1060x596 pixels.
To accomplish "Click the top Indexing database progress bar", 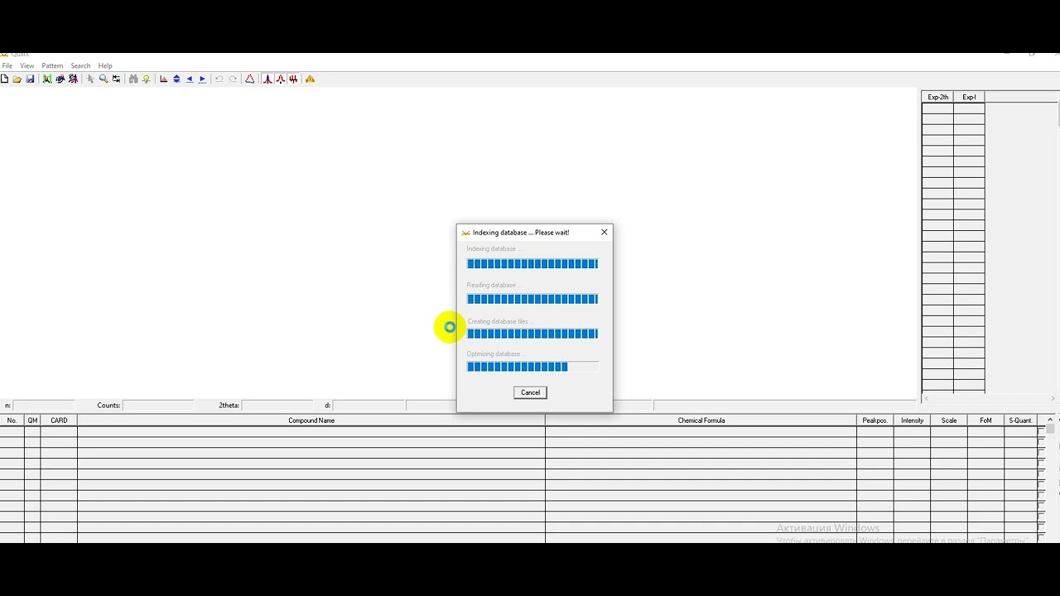I will [532, 264].
